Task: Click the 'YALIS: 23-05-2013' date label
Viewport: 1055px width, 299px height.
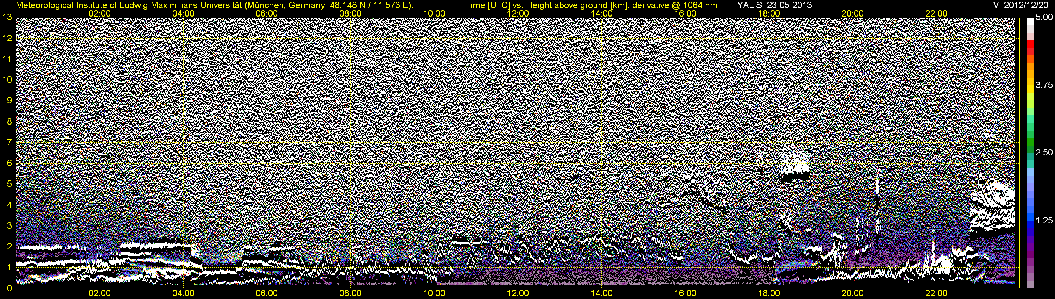Action: point(774,5)
